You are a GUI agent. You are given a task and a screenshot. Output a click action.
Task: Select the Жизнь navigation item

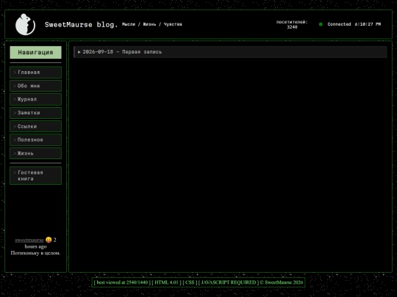point(35,153)
